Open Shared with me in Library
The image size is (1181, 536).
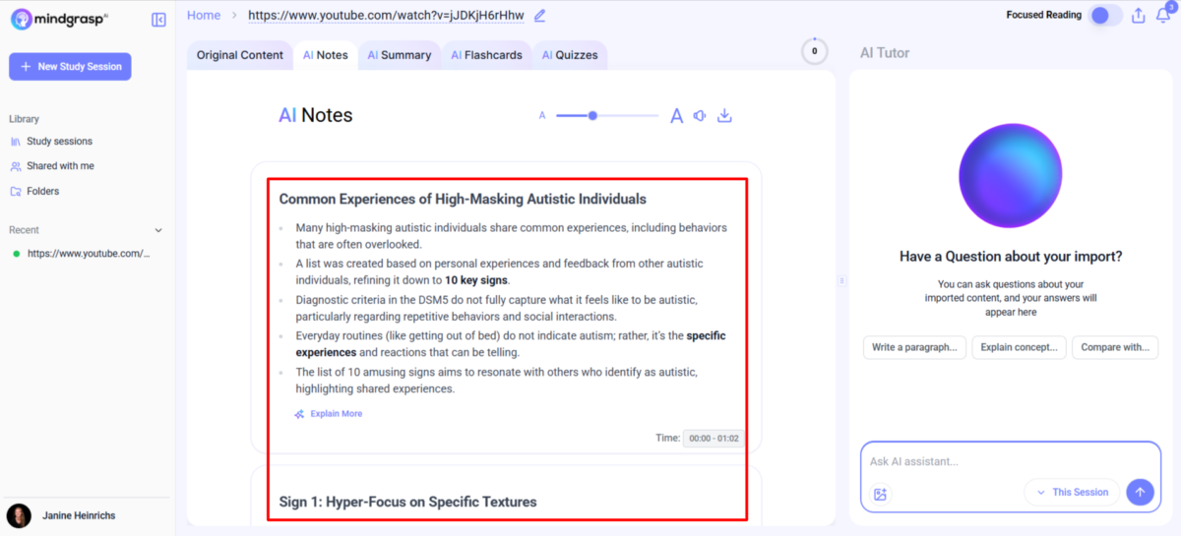(60, 166)
